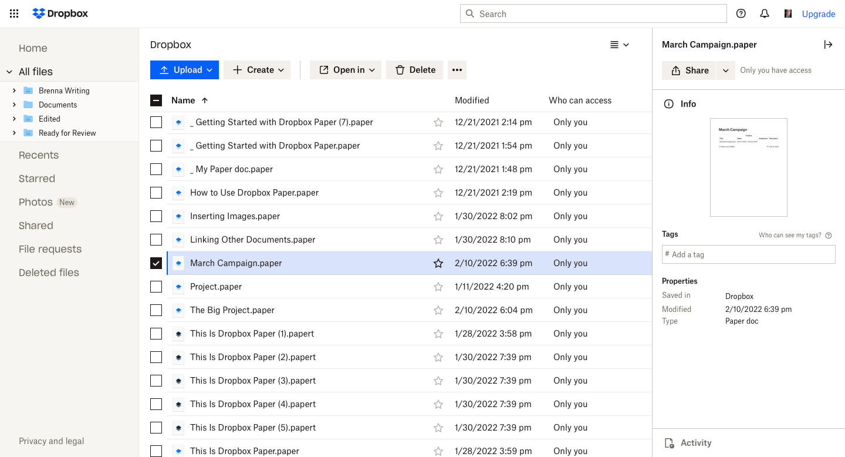Open the notifications bell
The image size is (845, 457).
point(764,13)
